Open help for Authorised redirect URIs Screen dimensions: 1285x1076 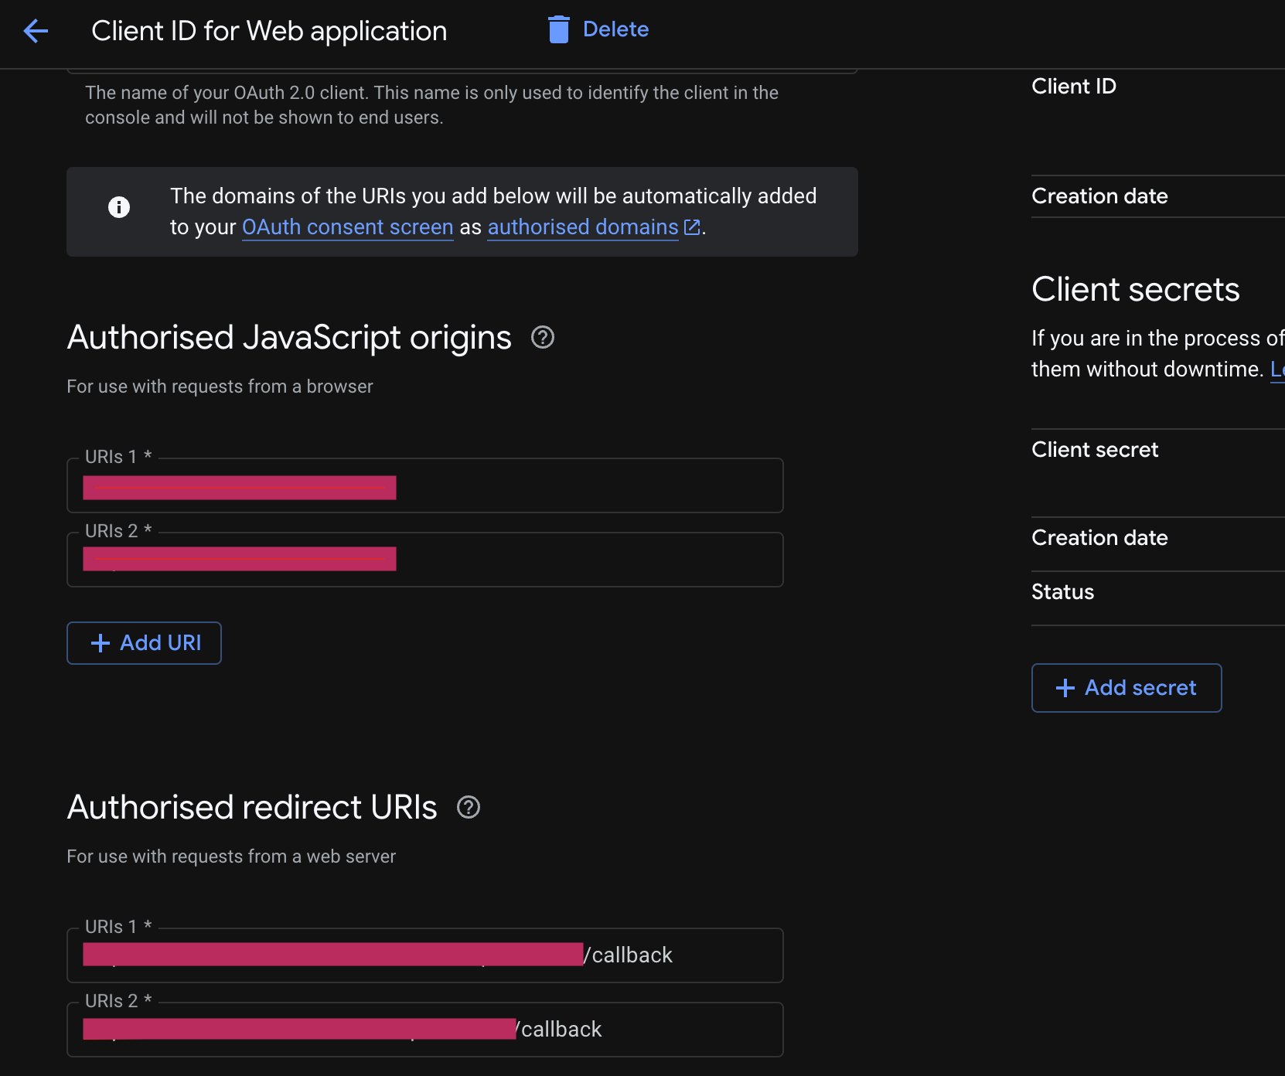point(469,808)
